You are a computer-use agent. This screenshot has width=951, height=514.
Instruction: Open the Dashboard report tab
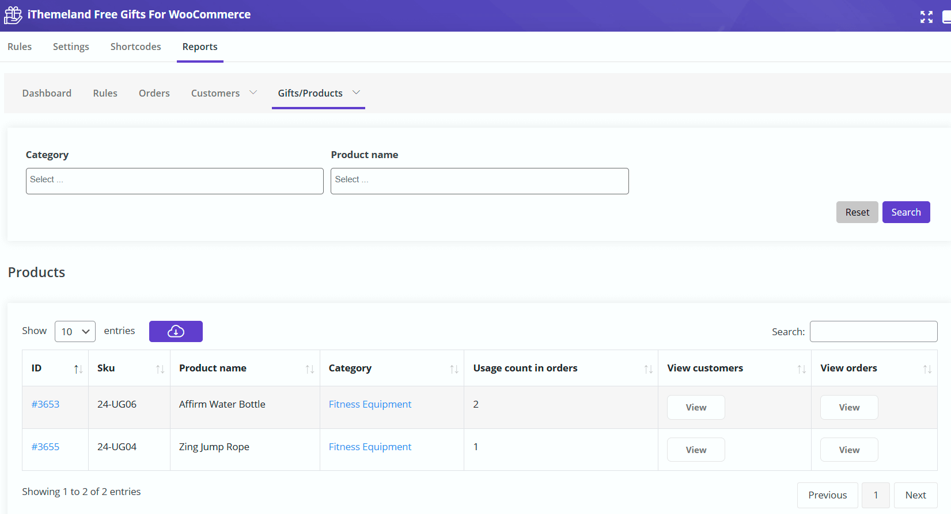(x=47, y=93)
